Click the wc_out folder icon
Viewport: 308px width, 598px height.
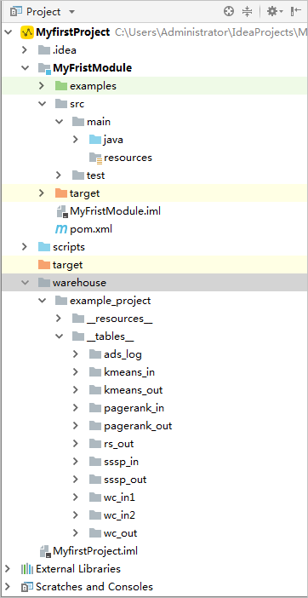(x=95, y=533)
